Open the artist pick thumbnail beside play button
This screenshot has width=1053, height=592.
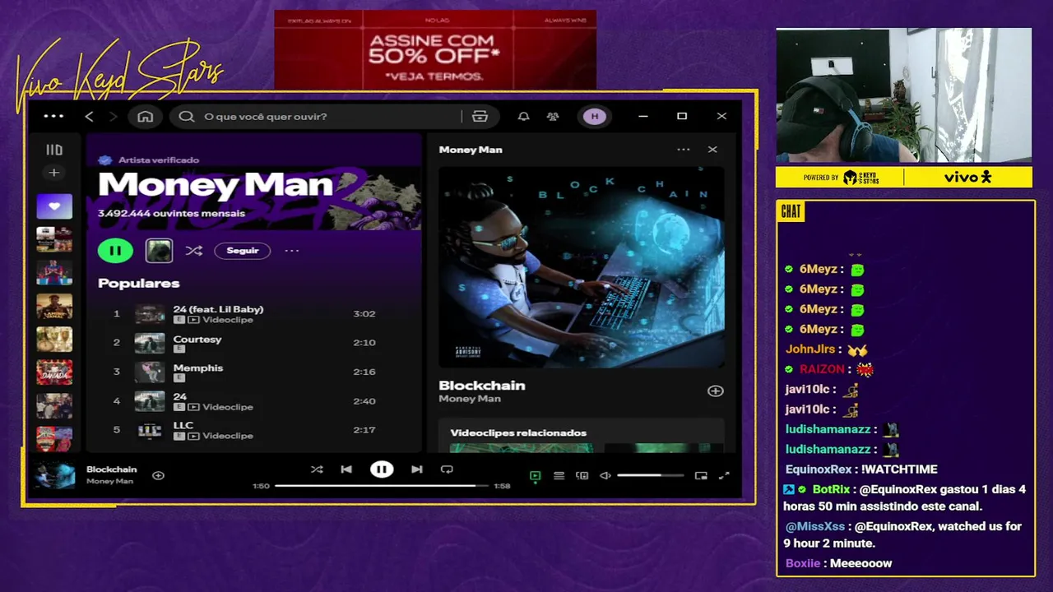point(159,251)
